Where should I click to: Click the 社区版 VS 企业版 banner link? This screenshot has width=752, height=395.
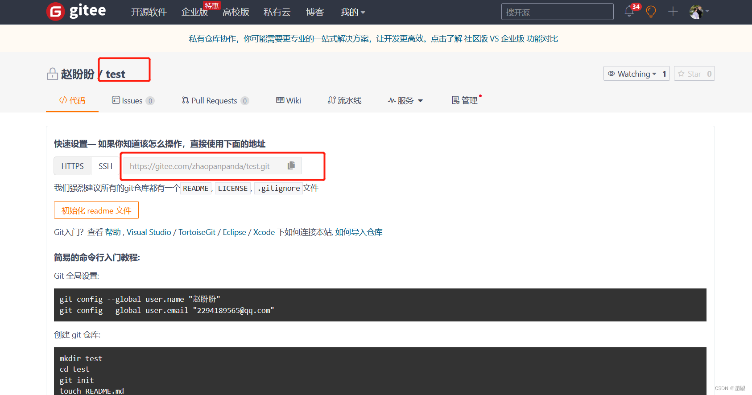click(x=511, y=38)
